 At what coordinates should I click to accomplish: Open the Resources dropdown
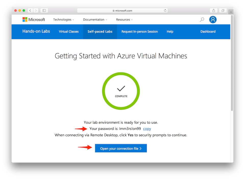[x=124, y=20]
